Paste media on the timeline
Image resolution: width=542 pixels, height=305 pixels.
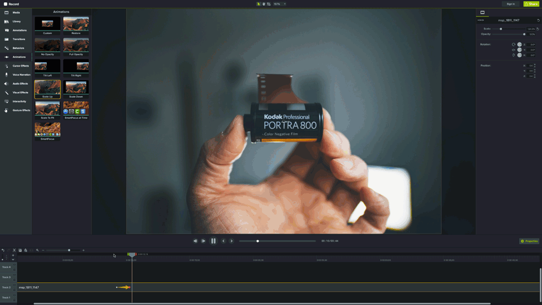tap(25, 250)
